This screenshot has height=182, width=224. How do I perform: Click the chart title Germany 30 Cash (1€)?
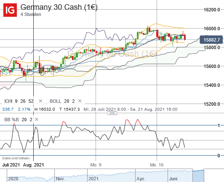[59, 7]
